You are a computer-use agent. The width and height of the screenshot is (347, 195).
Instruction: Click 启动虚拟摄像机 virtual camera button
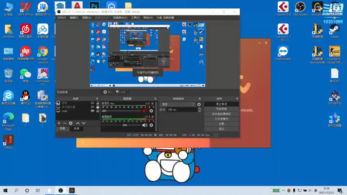221,114
